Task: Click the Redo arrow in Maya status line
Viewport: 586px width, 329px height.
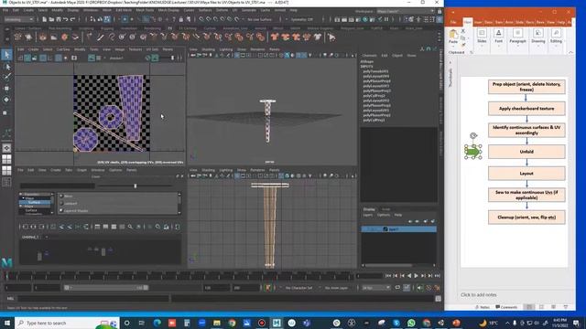Action: pyautogui.click(x=73, y=19)
